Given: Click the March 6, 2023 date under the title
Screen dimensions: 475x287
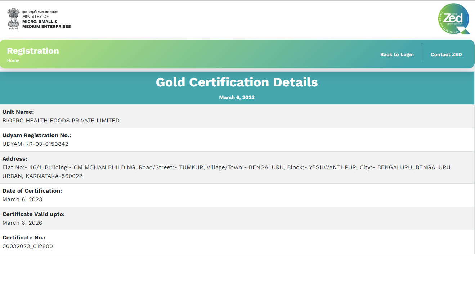Looking at the screenshot, I should tap(237, 97).
